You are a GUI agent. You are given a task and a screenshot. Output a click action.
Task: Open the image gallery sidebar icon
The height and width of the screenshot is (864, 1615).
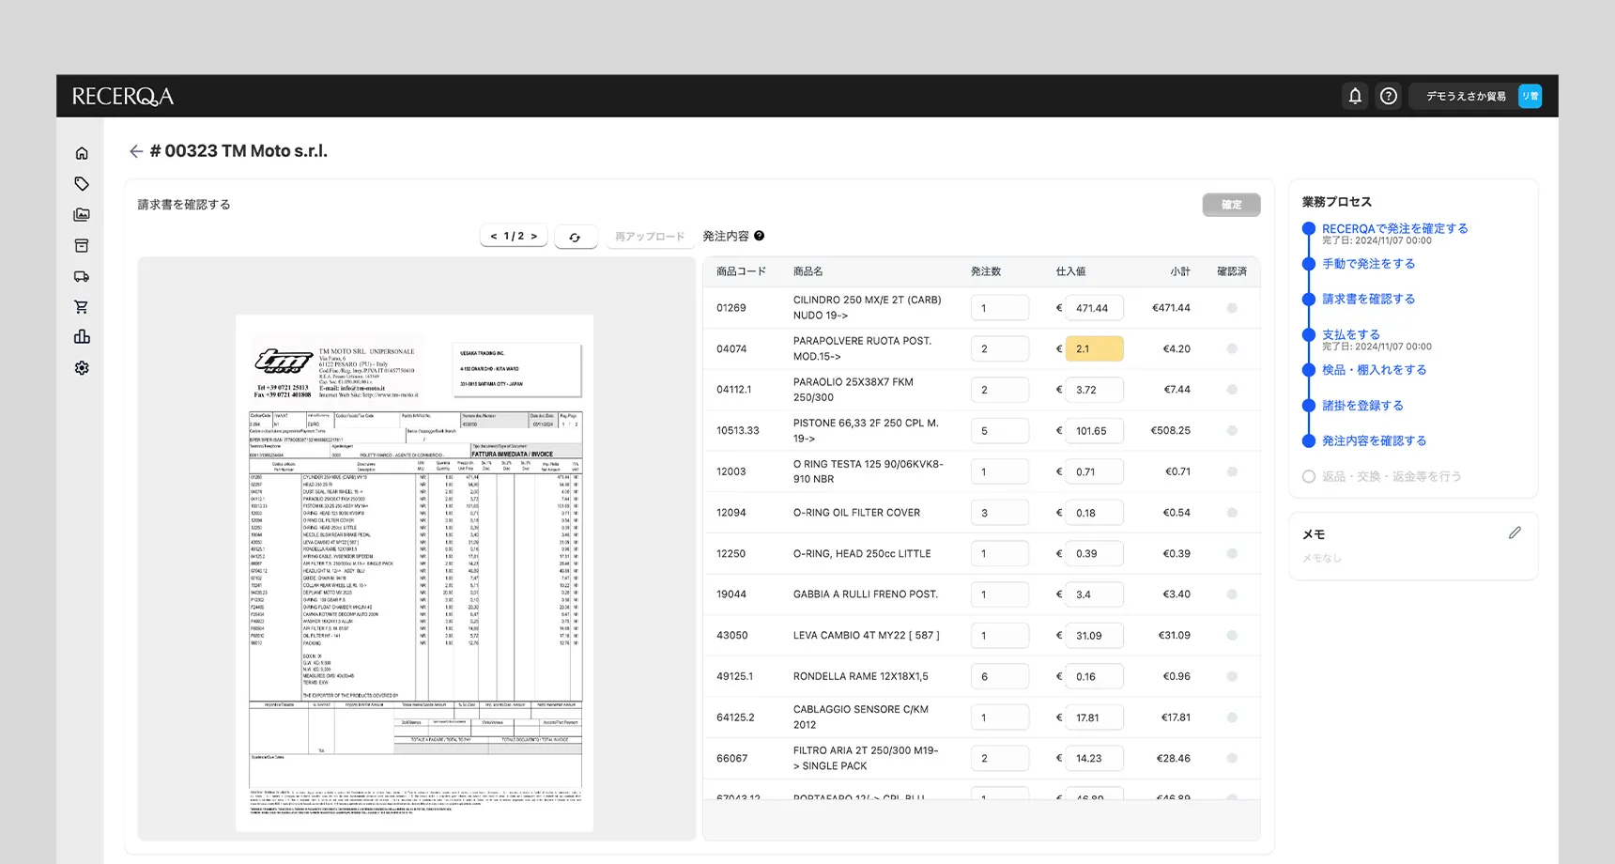82,215
